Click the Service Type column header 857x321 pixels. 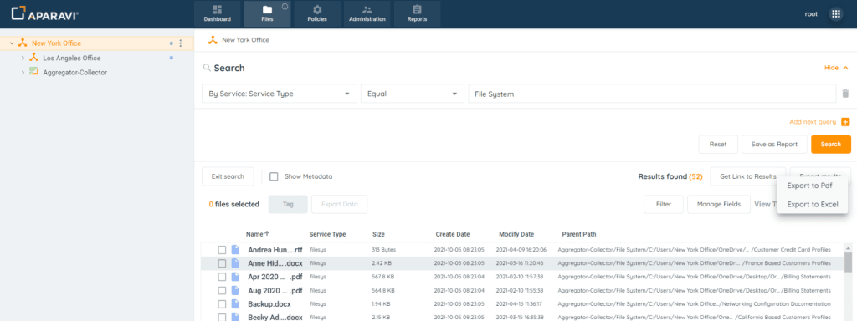pos(327,234)
